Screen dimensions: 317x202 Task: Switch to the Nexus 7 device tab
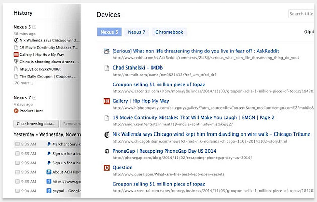coord(137,32)
